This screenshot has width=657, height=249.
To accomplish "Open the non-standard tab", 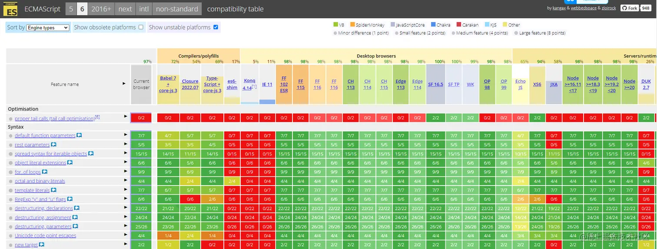I will 177,9.
